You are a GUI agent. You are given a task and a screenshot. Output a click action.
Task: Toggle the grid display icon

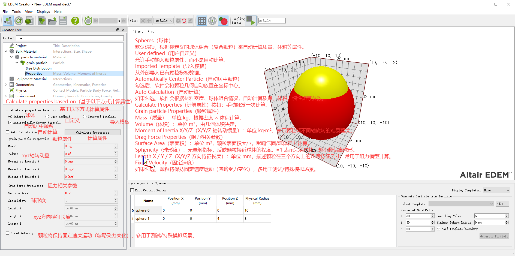(202, 21)
